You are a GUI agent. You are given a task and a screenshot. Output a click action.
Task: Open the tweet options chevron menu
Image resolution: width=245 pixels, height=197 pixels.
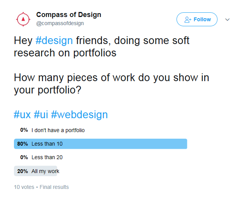point(227,20)
